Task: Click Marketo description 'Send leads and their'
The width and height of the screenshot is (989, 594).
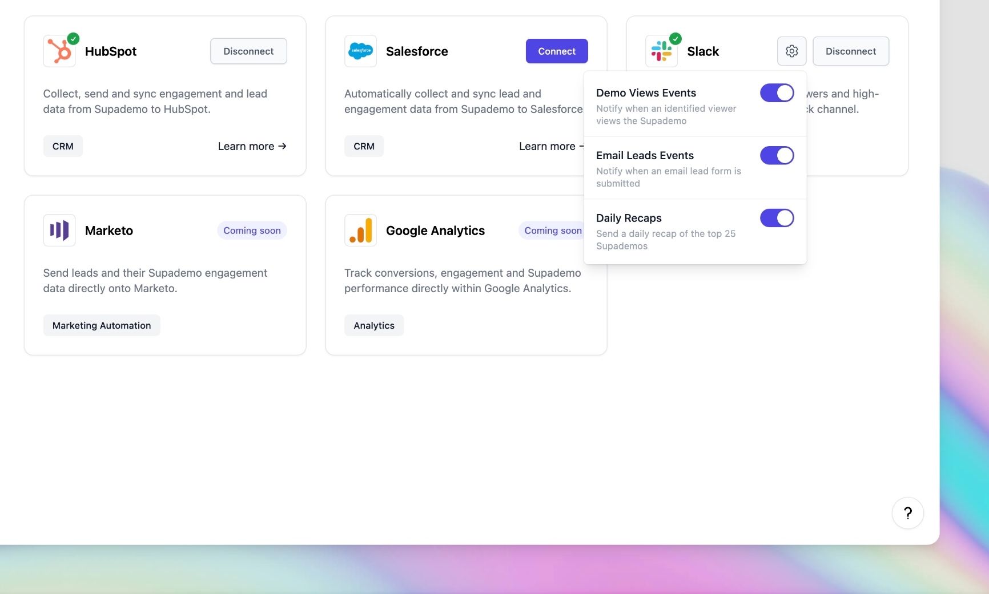Action: click(x=155, y=281)
